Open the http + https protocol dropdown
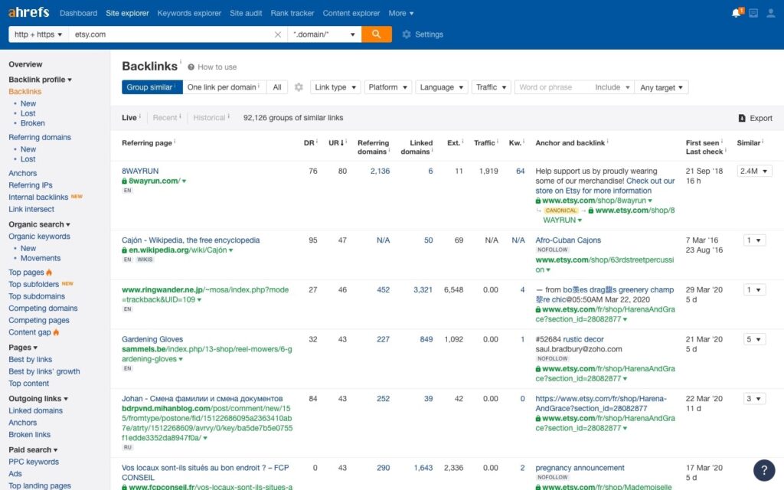The image size is (784, 490). pos(38,34)
